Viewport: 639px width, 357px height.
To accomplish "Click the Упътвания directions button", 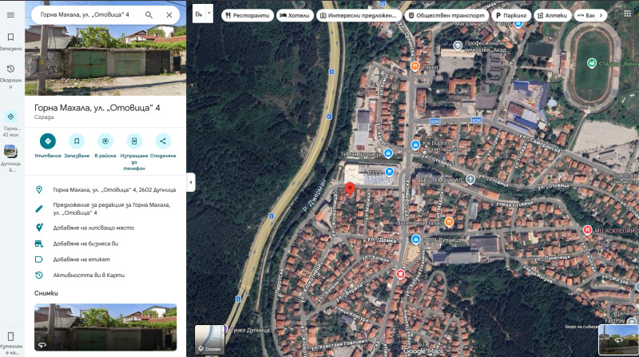I will click(48, 141).
